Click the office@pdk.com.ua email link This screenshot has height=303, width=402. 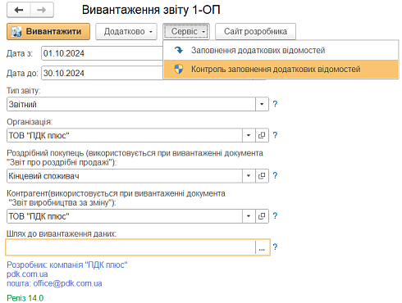67,283
